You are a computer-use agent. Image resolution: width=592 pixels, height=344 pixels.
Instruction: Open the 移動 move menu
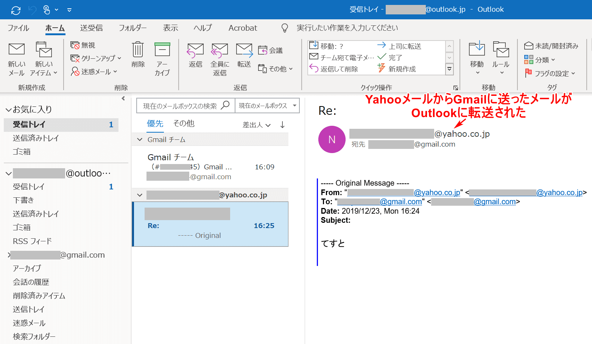click(477, 58)
